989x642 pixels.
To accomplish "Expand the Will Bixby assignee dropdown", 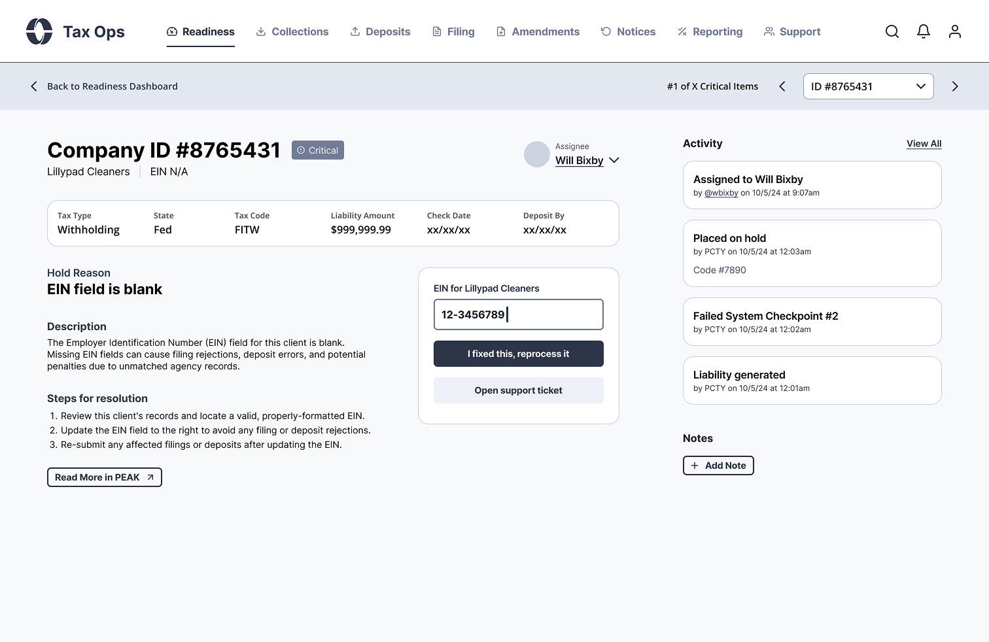I will 614,160.
